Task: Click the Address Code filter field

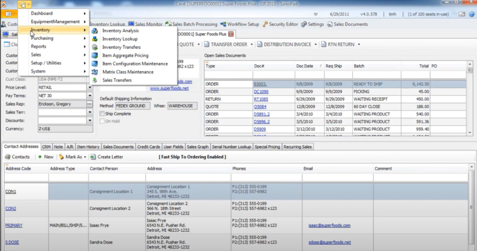Action: [26, 178]
